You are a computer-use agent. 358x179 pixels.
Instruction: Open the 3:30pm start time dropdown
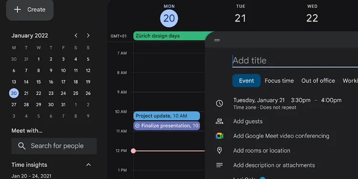coord(300,100)
